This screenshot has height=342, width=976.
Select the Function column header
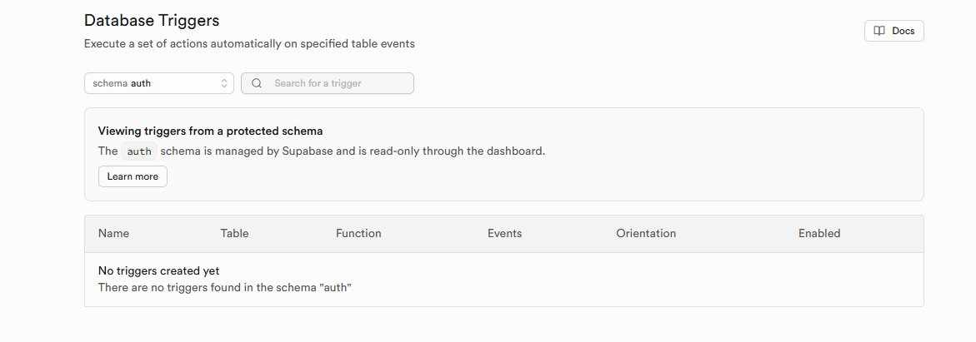click(x=358, y=234)
